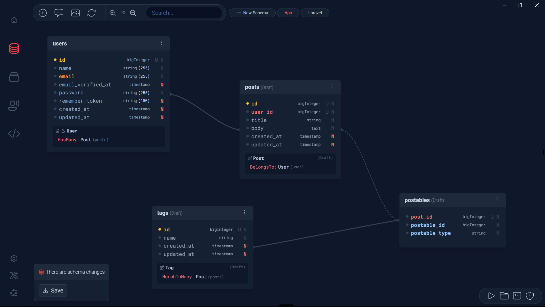
Task: Open the code view sidebar icon
Action: tap(14, 134)
